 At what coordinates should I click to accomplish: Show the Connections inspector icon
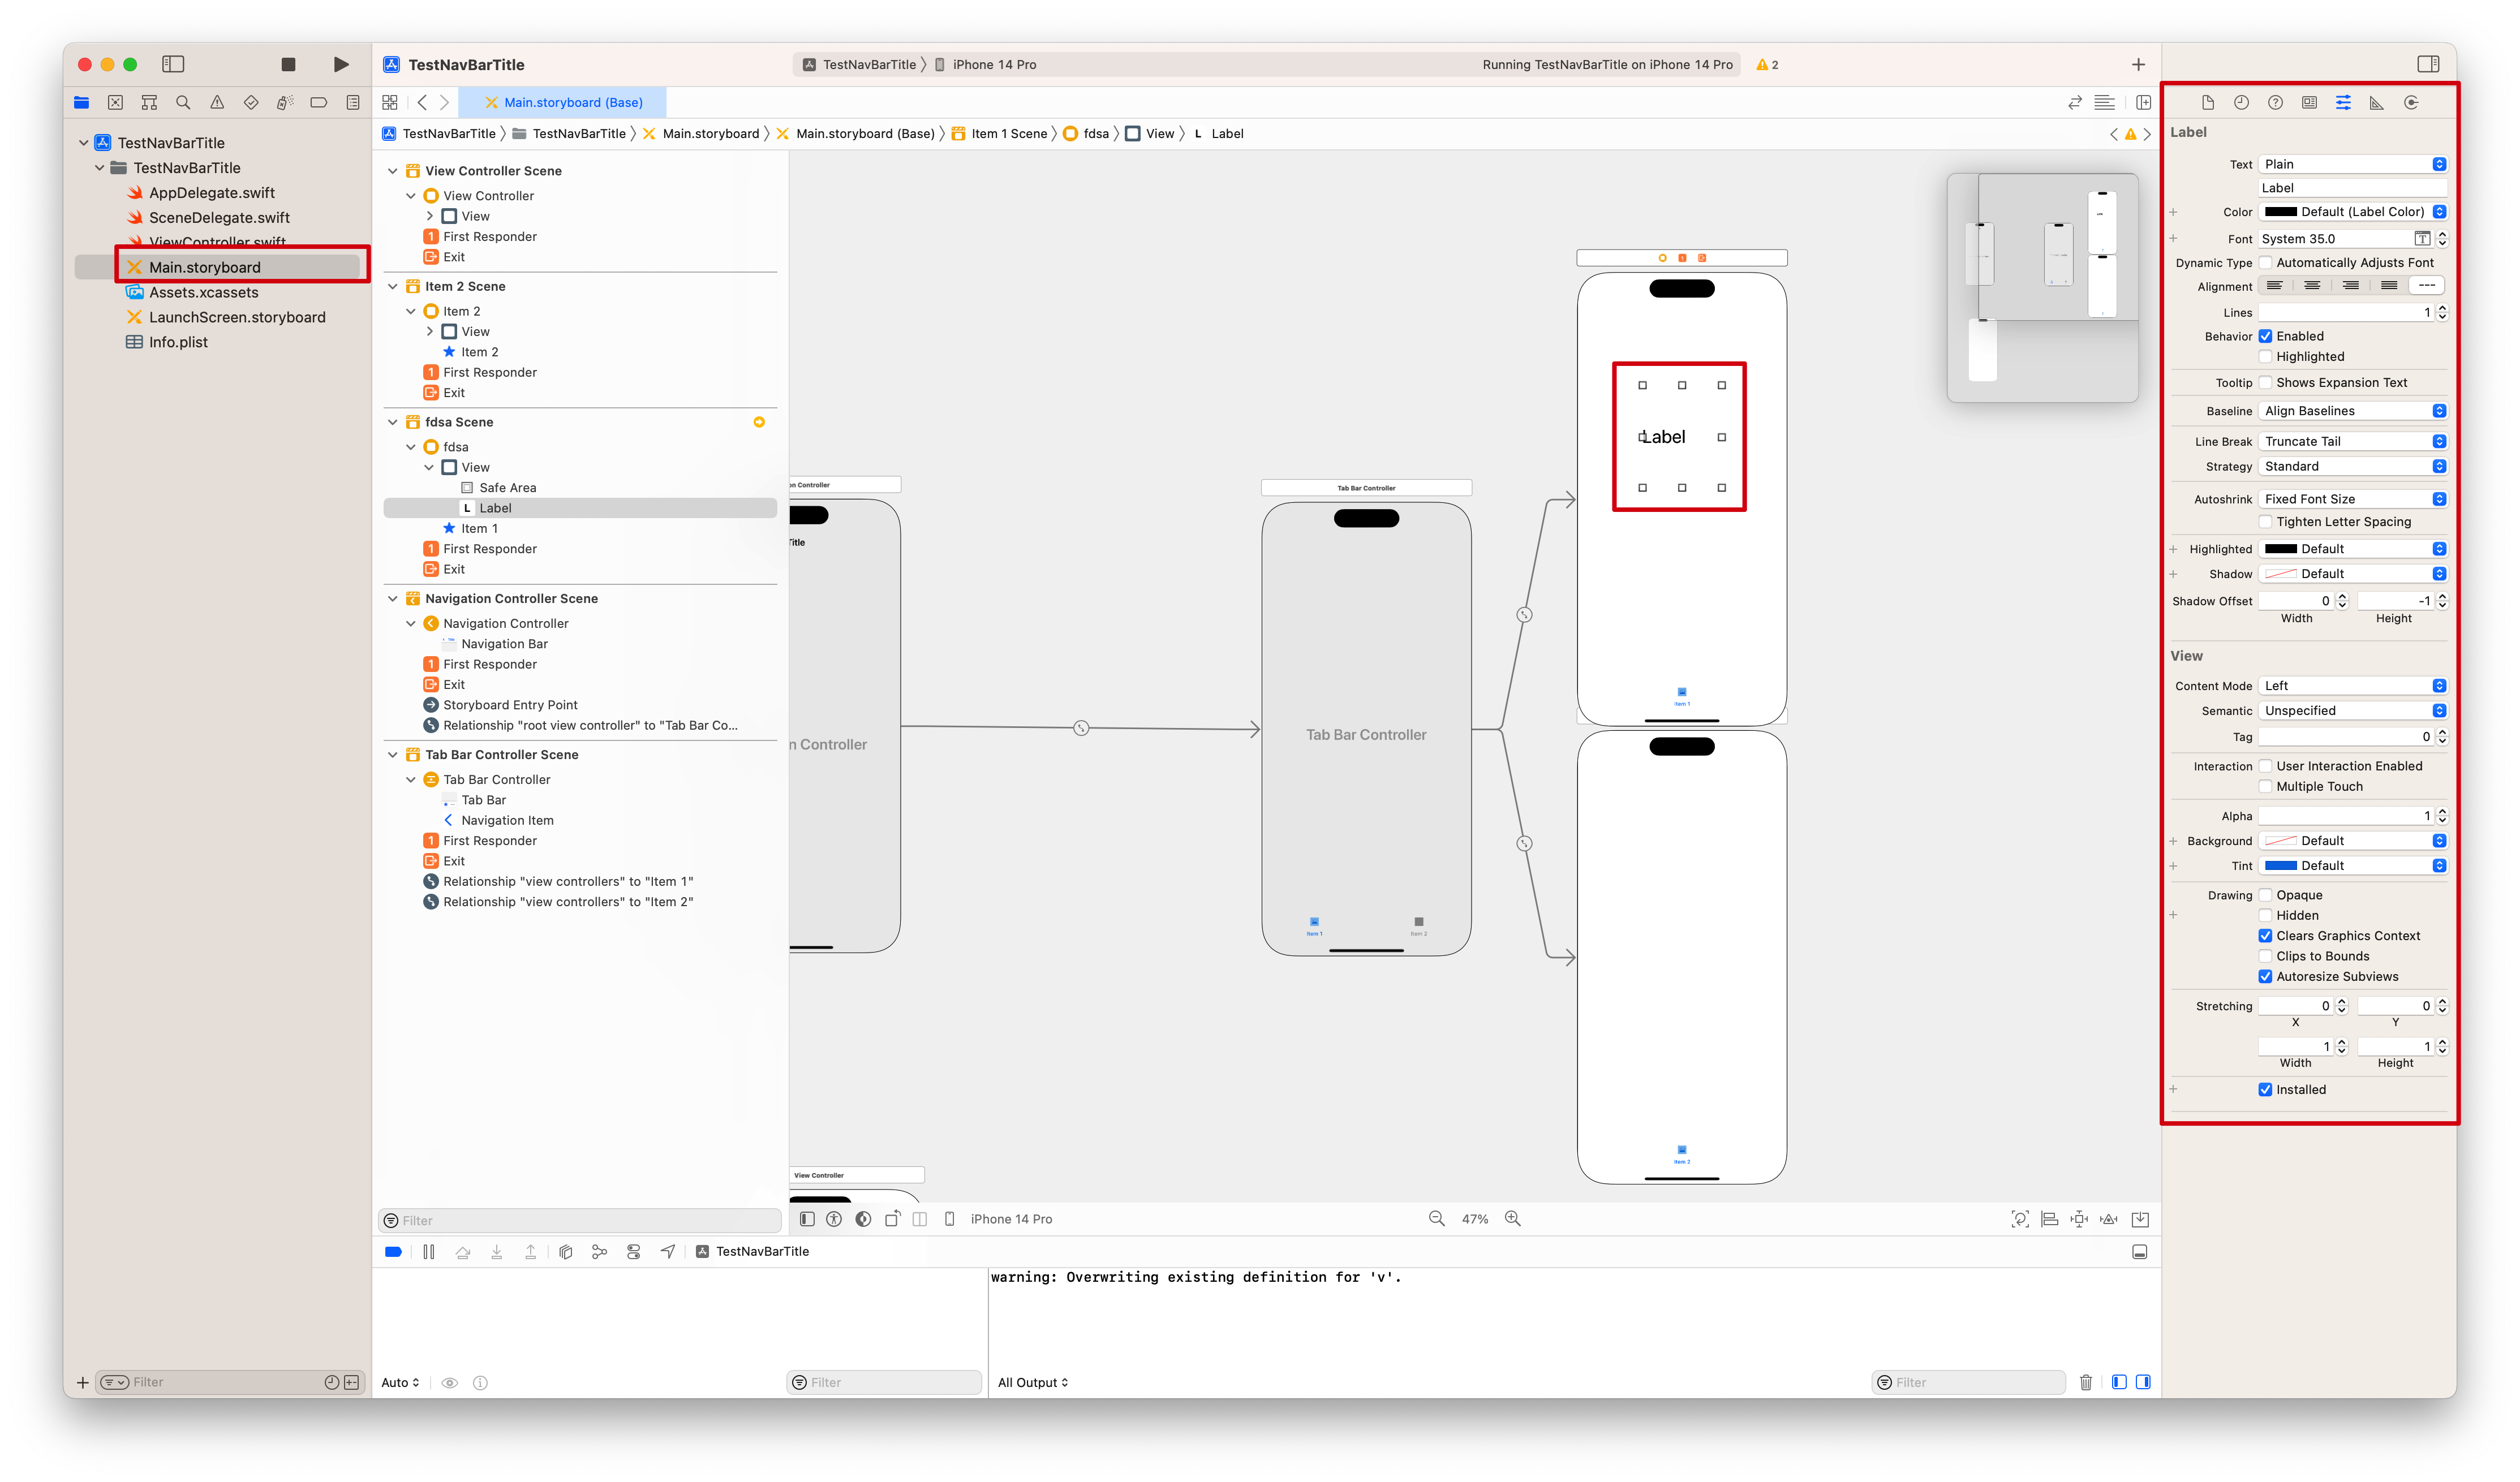click(x=2411, y=102)
